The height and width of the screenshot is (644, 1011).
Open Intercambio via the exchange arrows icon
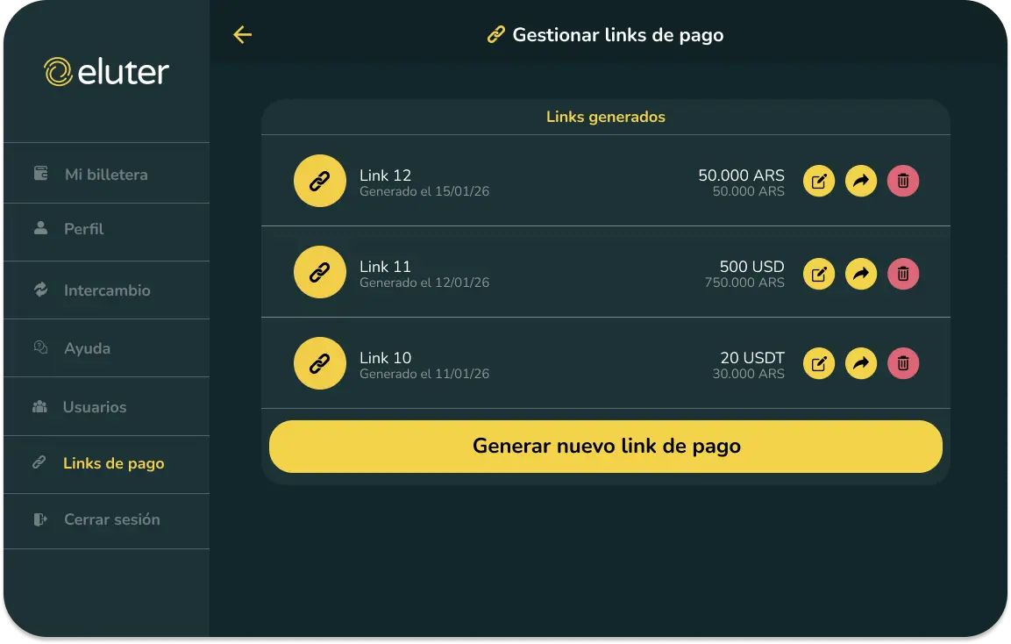coord(39,289)
